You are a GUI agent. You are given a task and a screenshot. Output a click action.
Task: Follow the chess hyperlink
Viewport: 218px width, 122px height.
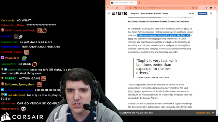tap(187, 28)
